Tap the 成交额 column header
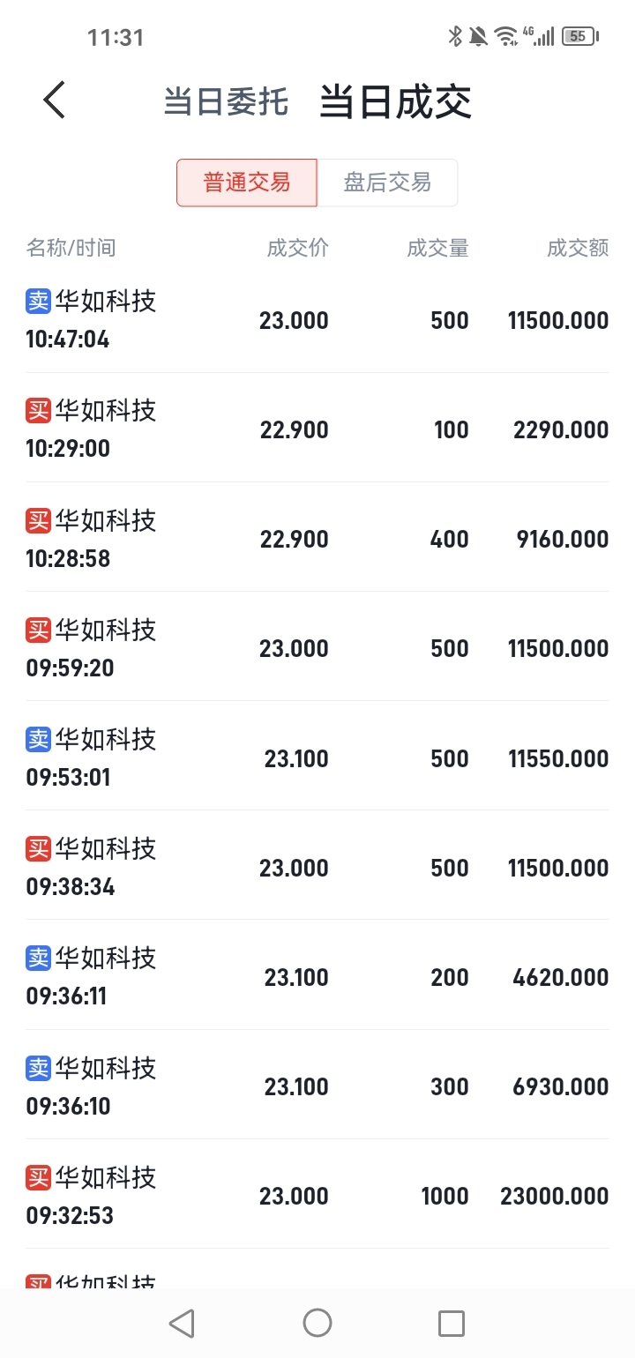The image size is (635, 1358). [x=578, y=248]
